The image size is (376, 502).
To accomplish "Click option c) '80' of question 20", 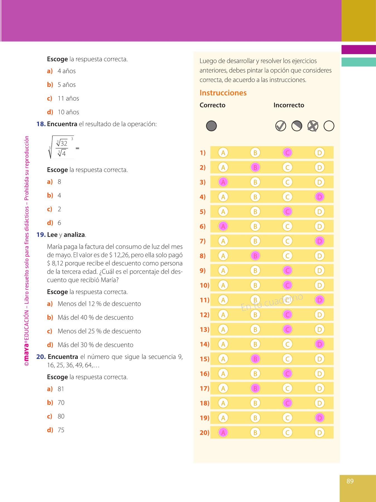I will click(61, 416).
